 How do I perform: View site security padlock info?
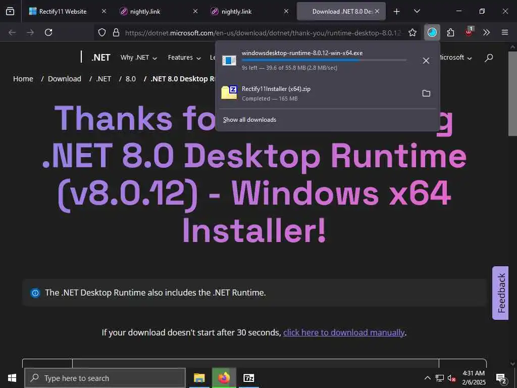click(116, 32)
